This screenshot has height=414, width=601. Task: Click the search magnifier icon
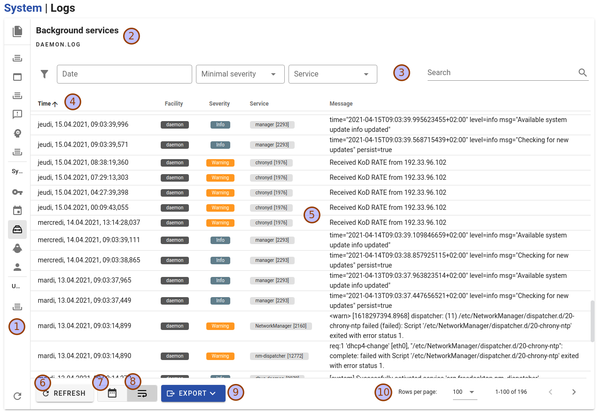tap(583, 73)
